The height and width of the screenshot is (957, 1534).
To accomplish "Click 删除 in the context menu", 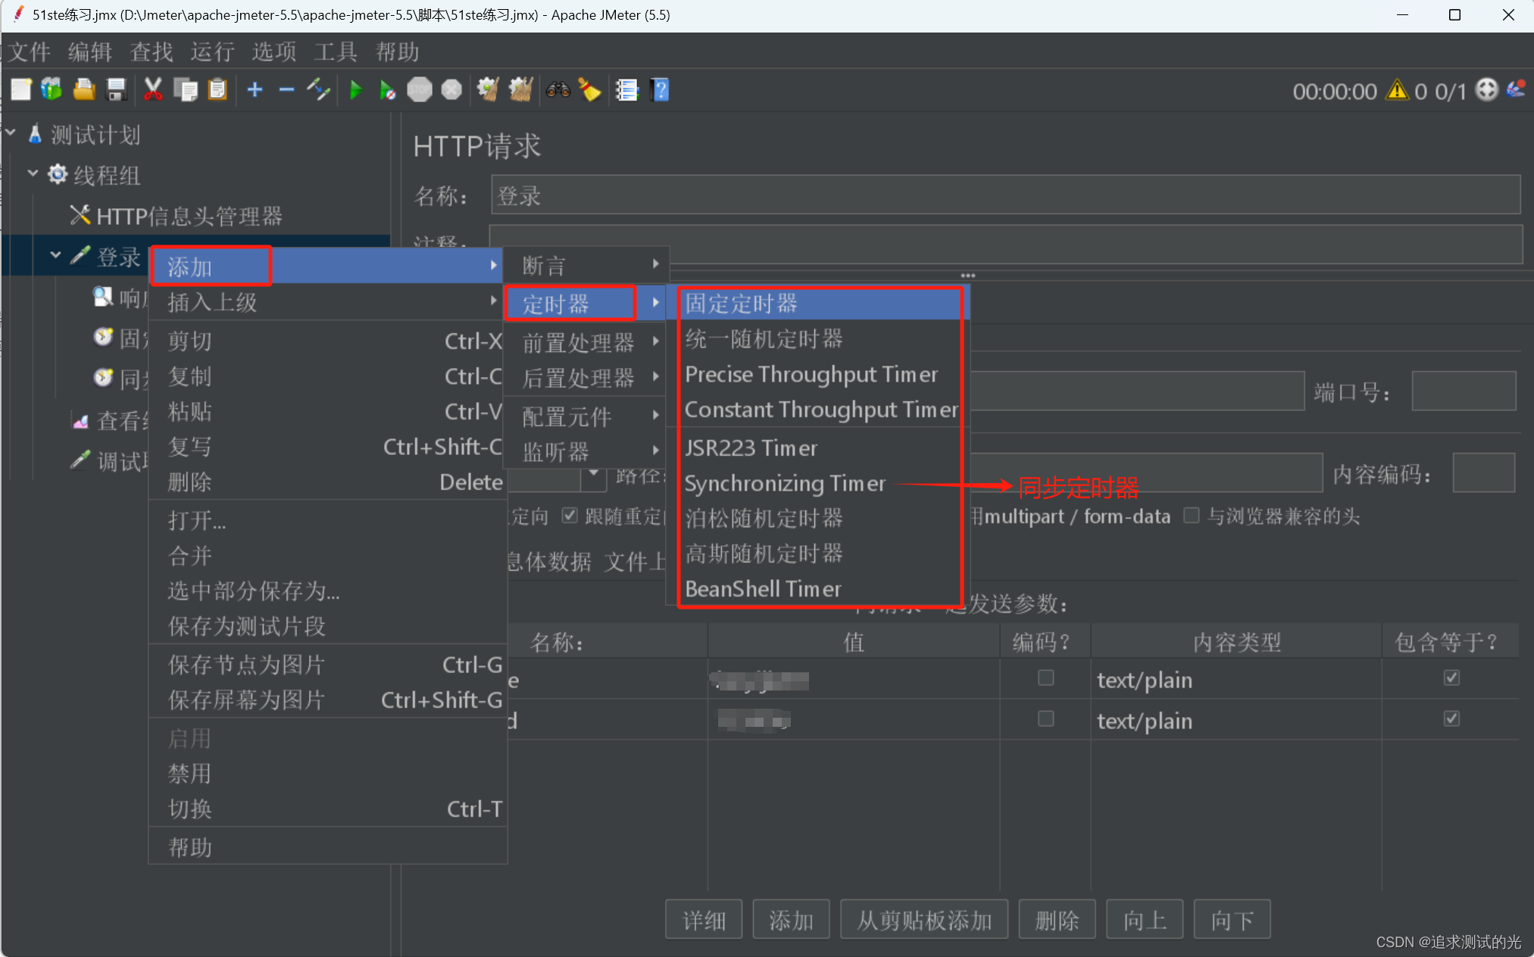I will [x=327, y=482].
